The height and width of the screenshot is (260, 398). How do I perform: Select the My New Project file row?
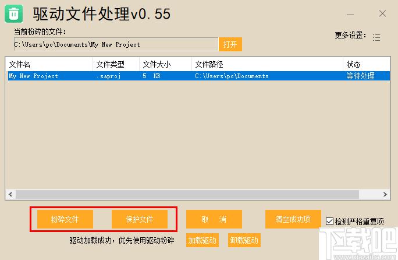(x=175, y=76)
